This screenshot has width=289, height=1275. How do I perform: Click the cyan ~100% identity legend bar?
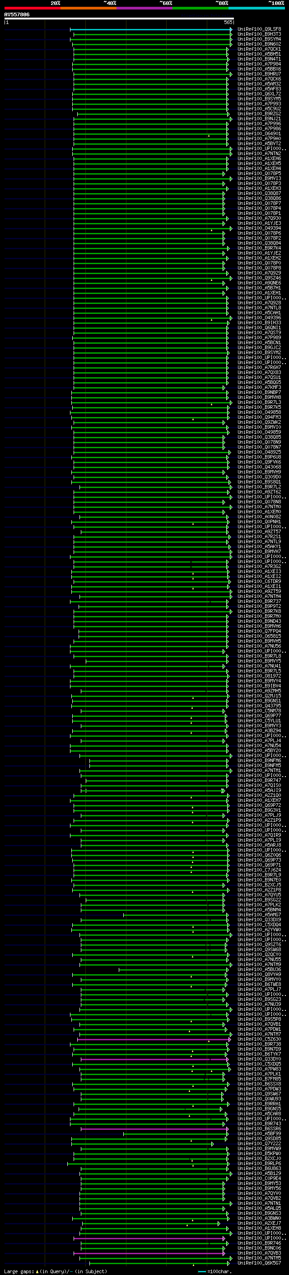point(257,8)
